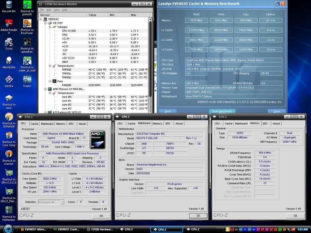Viewport: 311px width, 233px height.
Task: Click the taskbar clock showing 1:53 AM
Action: [x=303, y=229]
